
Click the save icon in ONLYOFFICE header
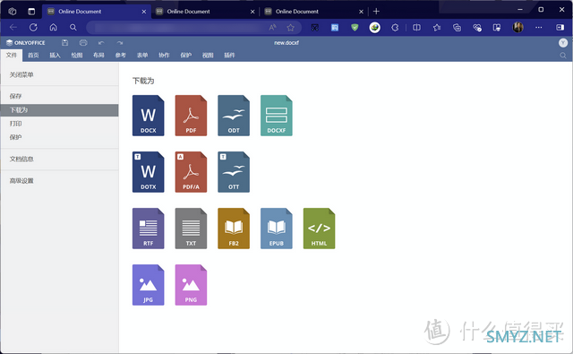[x=64, y=43]
